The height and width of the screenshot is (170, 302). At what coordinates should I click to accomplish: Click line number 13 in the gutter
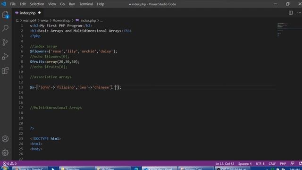click(21, 87)
